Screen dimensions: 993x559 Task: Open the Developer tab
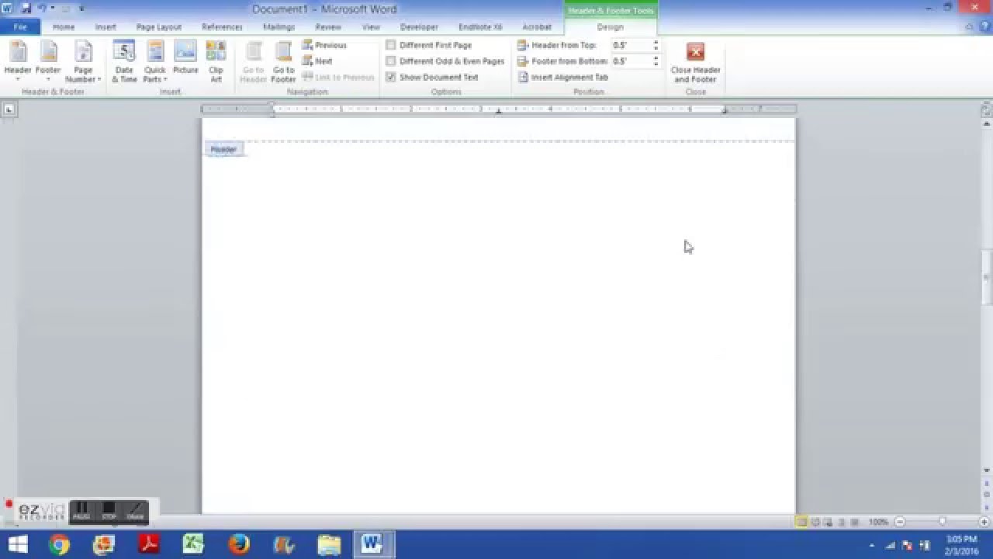click(419, 27)
